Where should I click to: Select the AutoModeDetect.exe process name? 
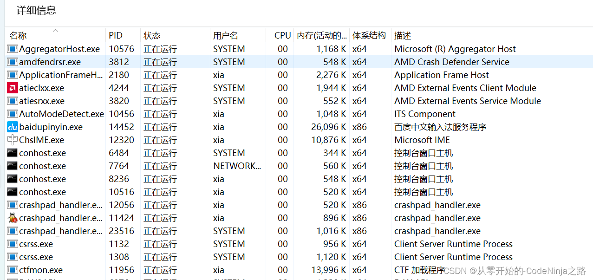point(61,114)
